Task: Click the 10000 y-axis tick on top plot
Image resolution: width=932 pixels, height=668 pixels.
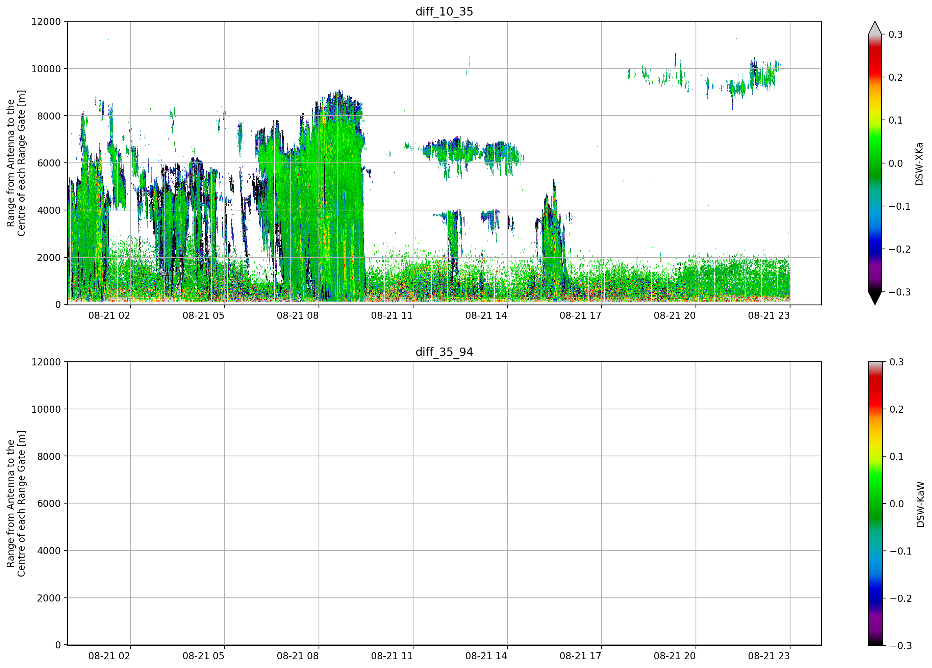Action: (x=46, y=69)
